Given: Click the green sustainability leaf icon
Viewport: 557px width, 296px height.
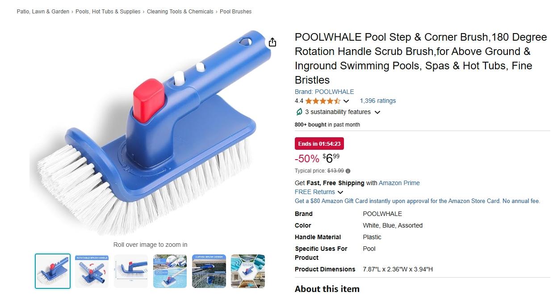Looking at the screenshot, I should 299,112.
